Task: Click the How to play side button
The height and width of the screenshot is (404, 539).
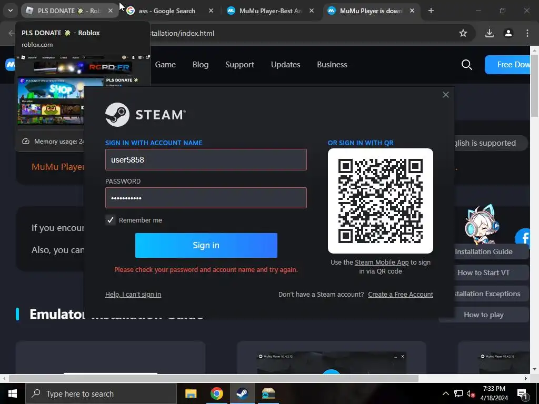Action: point(484,315)
